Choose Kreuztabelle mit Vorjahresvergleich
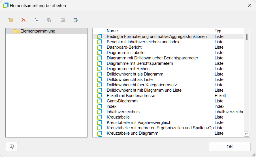Viewport: 256px width, 157px height. 139,122
